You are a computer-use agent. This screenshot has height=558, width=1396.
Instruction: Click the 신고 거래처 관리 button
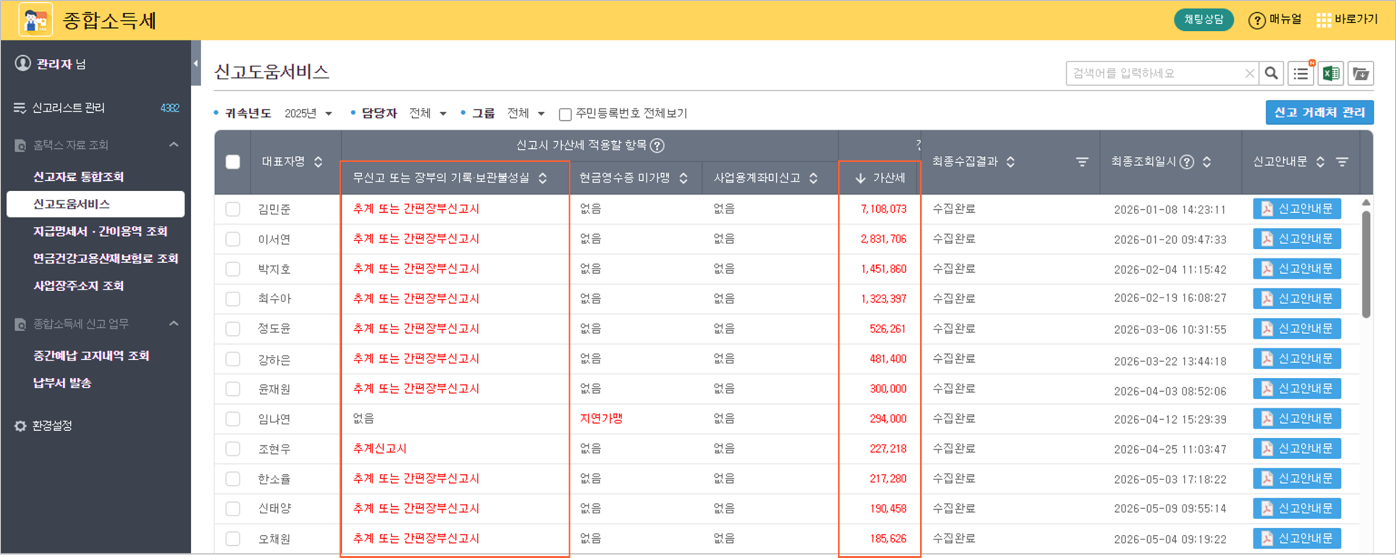[x=1319, y=112]
